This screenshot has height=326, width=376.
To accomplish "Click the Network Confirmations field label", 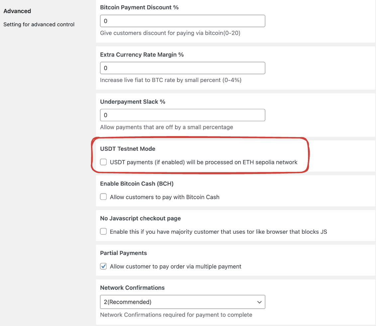I will pyautogui.click(x=132, y=287).
